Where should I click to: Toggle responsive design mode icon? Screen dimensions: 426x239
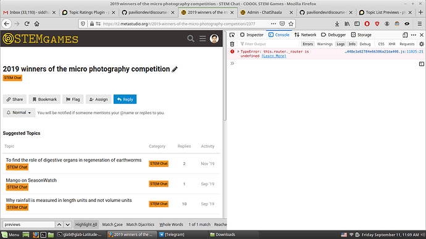coord(405,35)
